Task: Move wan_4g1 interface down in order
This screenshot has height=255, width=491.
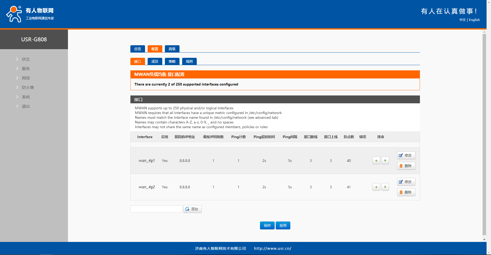Action: (x=385, y=161)
